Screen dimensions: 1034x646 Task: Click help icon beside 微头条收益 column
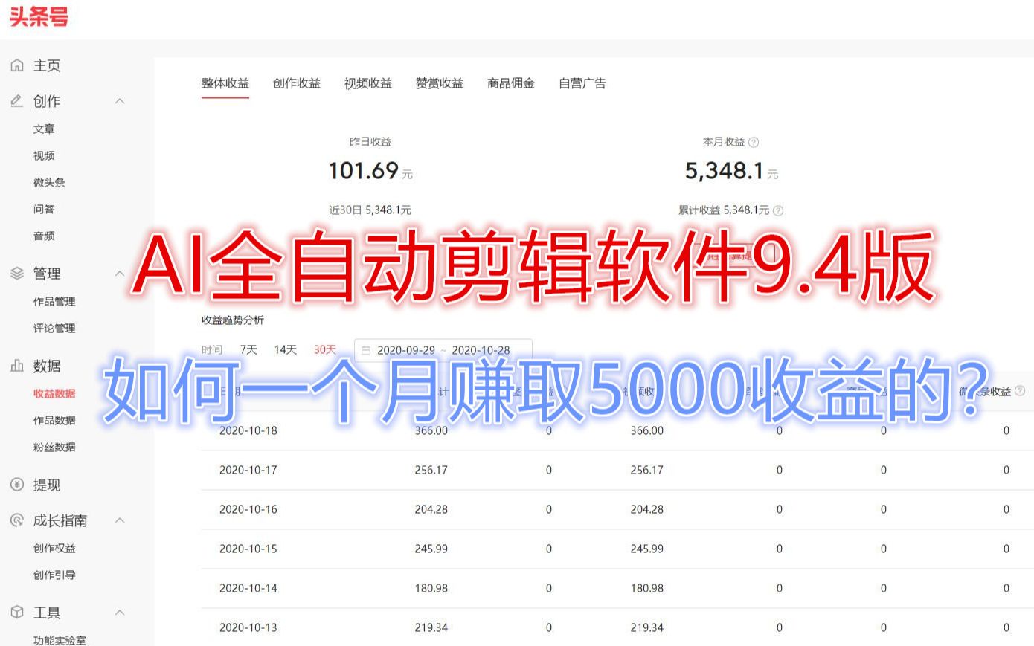[x=1020, y=390]
